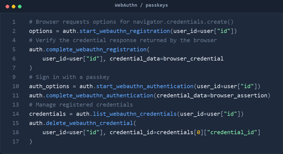Click the 'complete_webauthn_authentication' method name
This screenshot has width=283, height=154.
[x=100, y=95]
